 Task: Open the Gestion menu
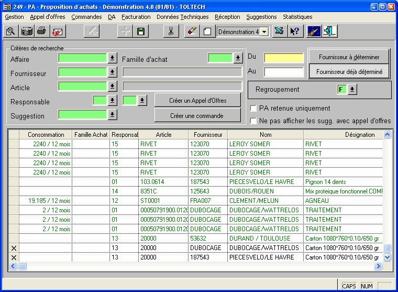click(15, 17)
